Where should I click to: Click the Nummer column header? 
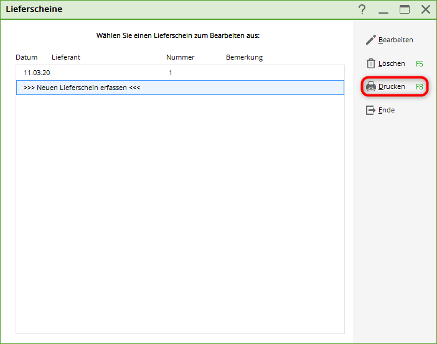tap(180, 57)
